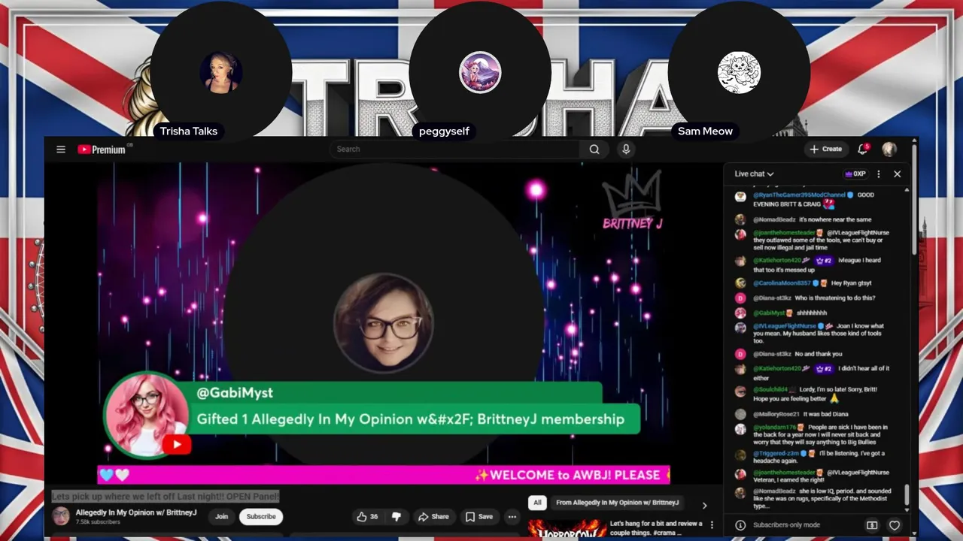
Task: Click @yolandam176 chat username
Action: click(x=775, y=427)
